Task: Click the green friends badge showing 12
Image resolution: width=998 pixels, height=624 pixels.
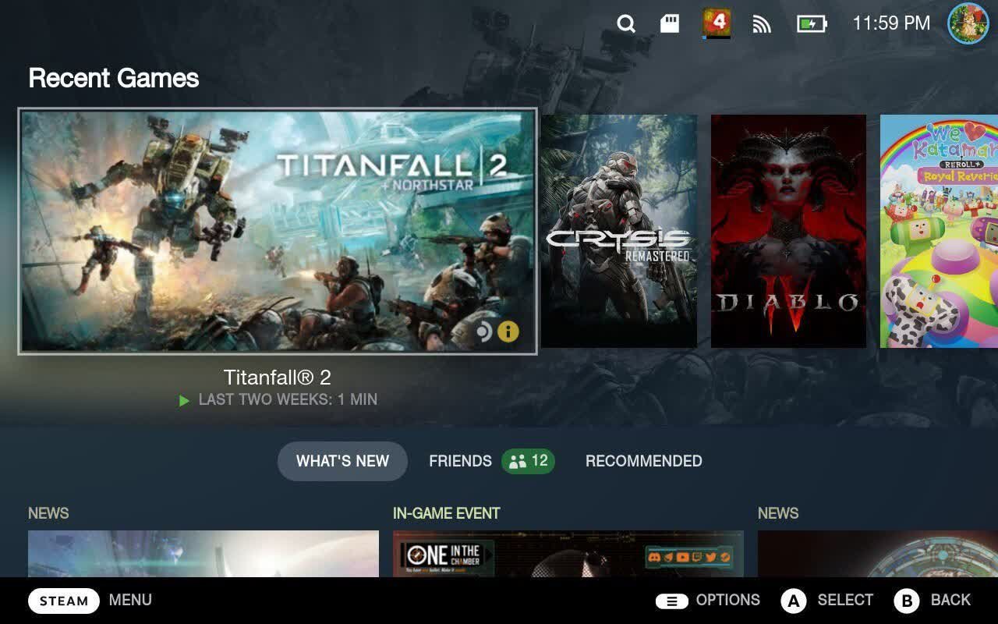Action: click(529, 461)
